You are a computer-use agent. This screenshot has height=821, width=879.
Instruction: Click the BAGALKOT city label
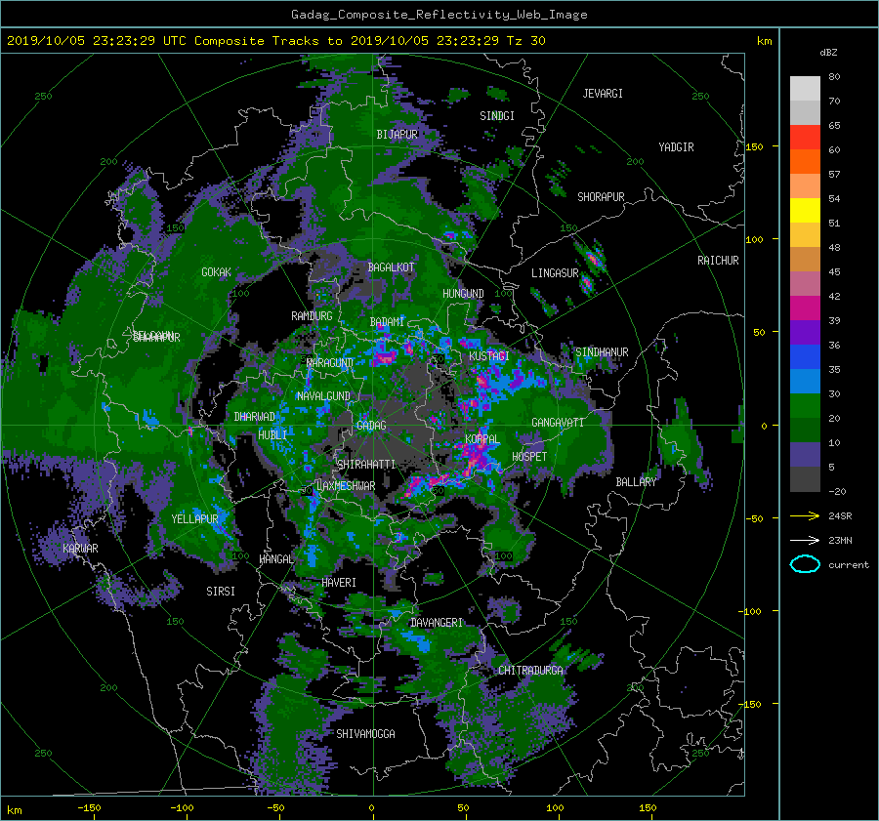[x=391, y=267]
